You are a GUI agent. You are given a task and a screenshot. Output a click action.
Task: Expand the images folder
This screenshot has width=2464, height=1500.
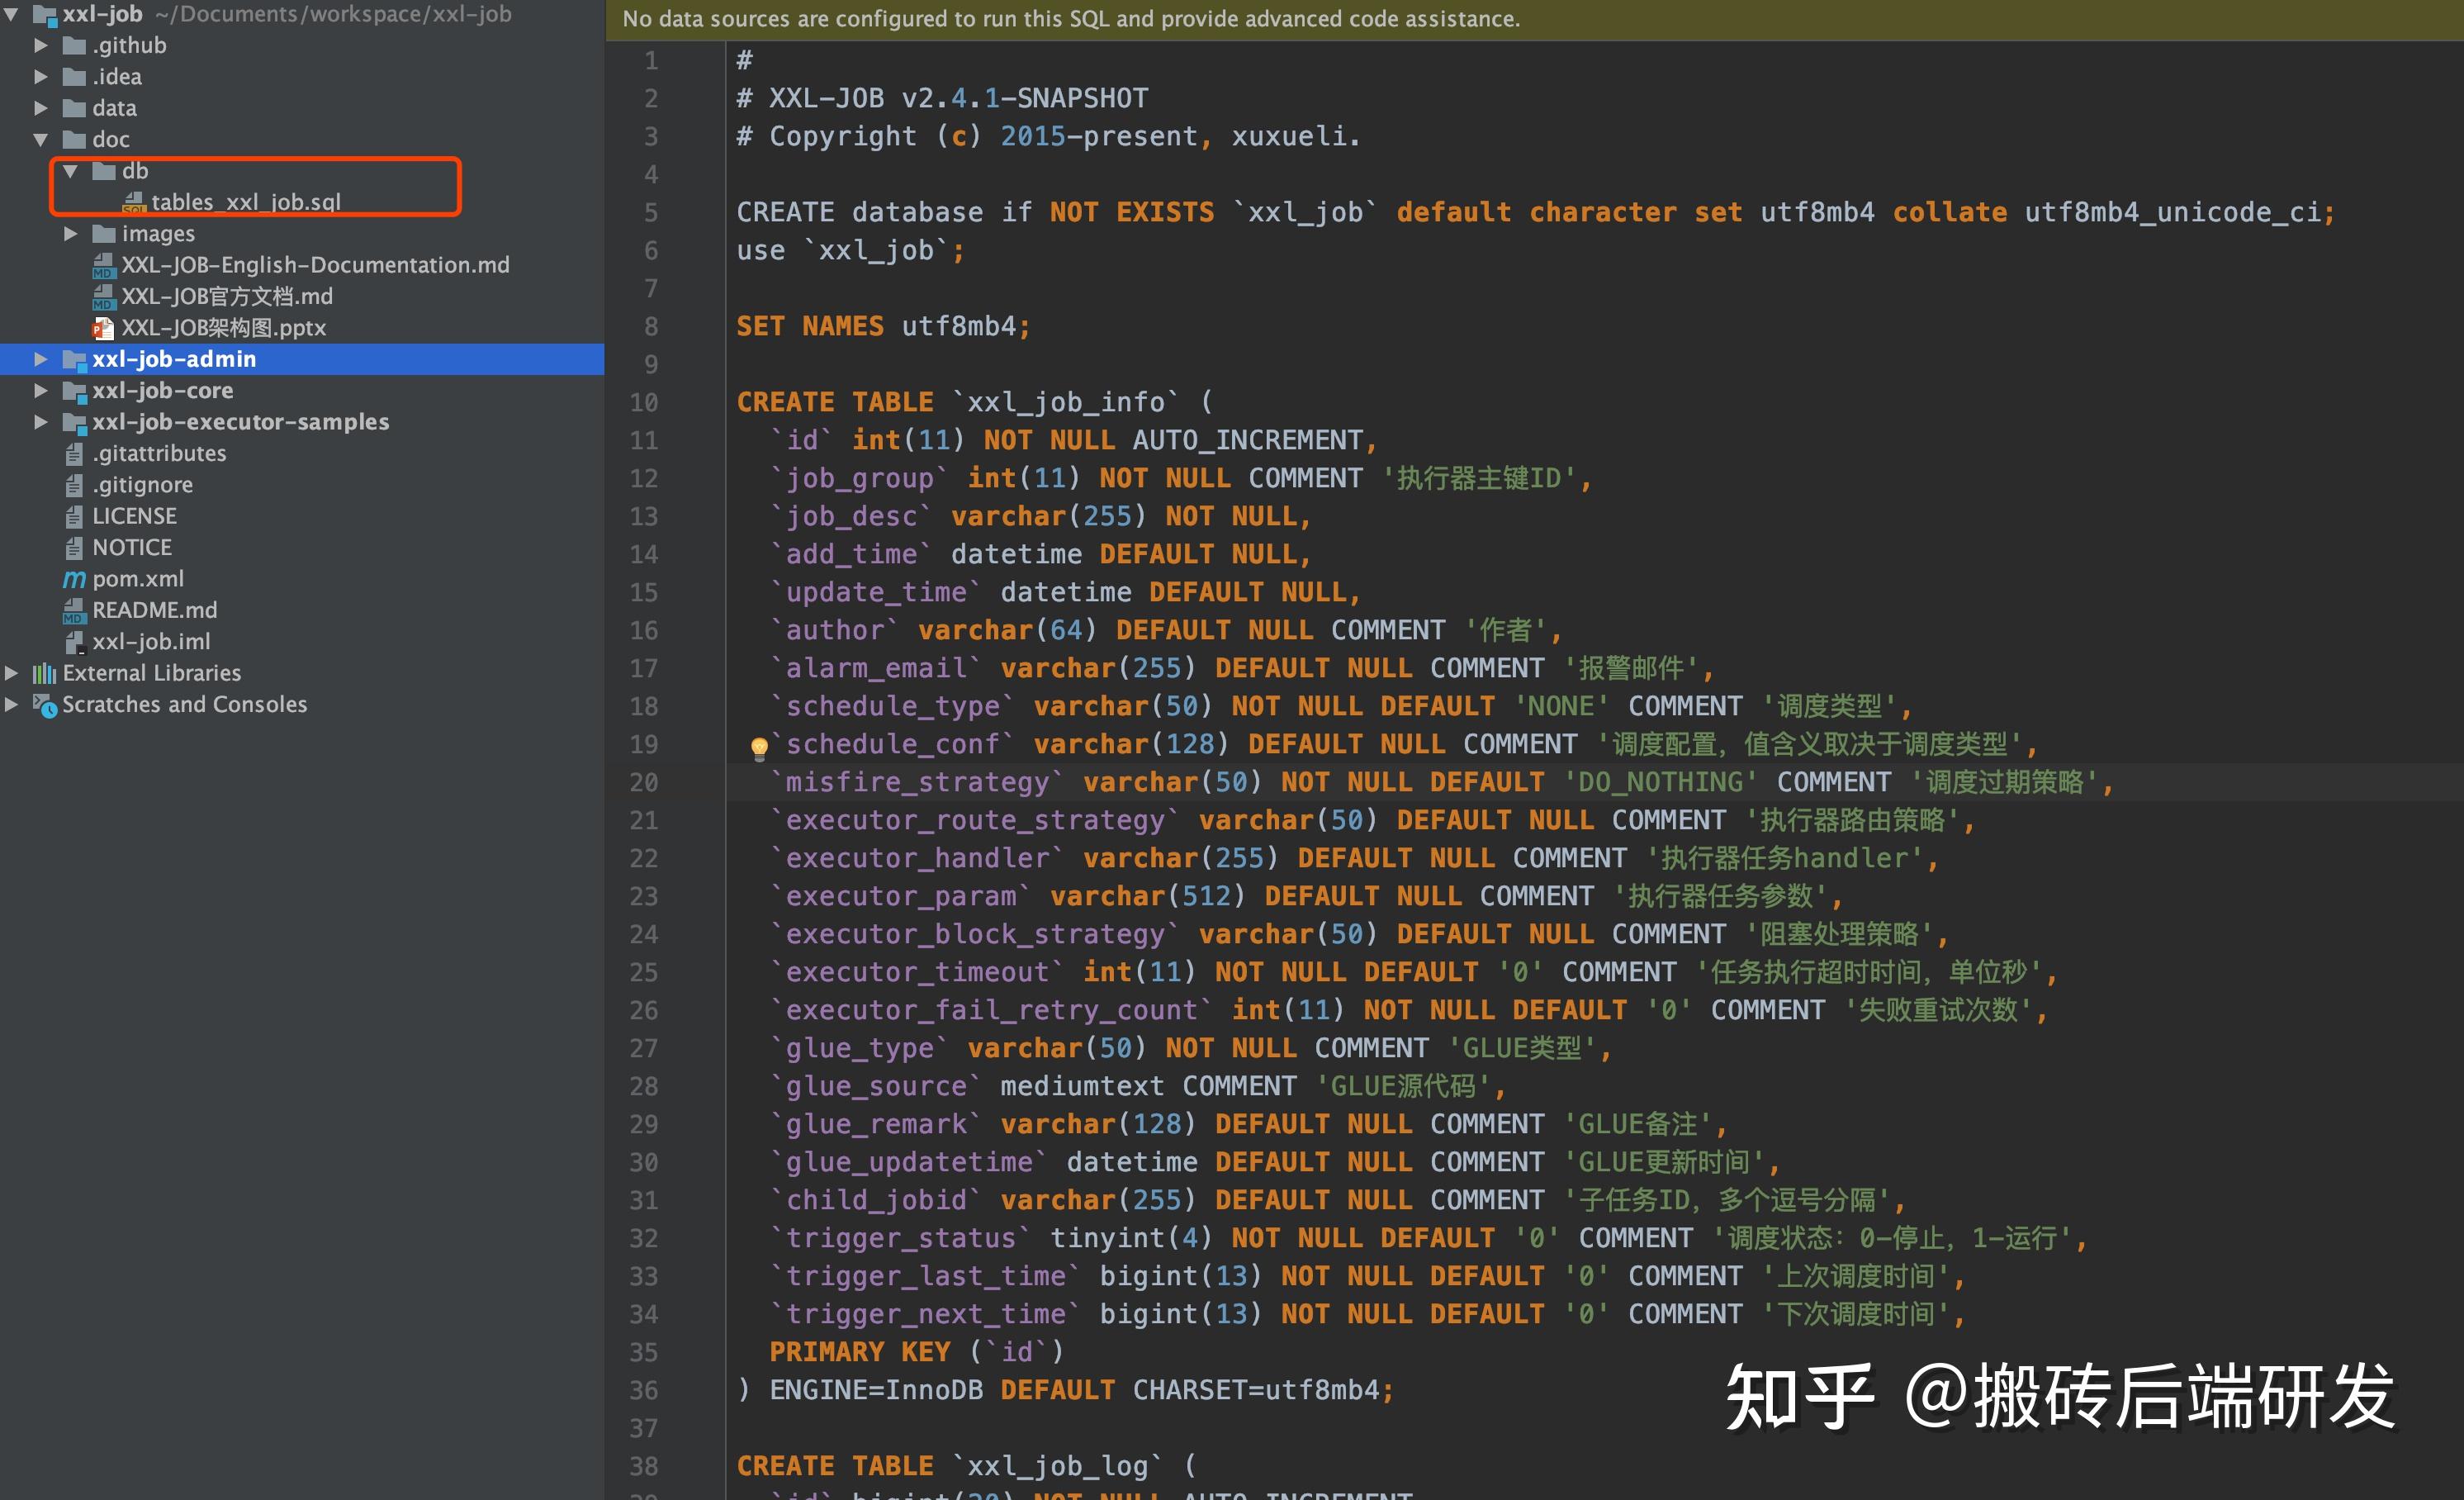coord(71,234)
